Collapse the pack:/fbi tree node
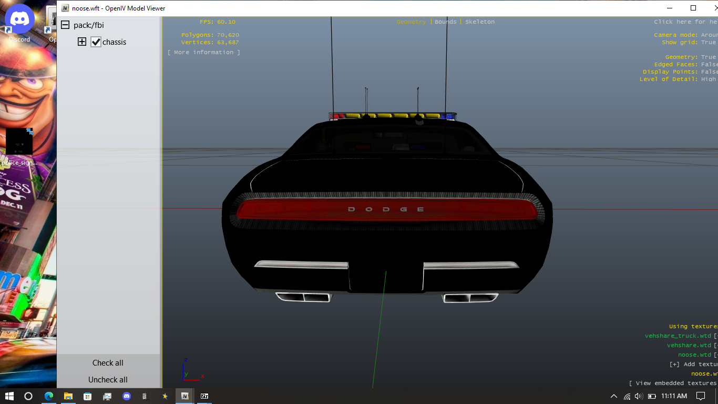Image resolution: width=718 pixels, height=404 pixels. [65, 25]
